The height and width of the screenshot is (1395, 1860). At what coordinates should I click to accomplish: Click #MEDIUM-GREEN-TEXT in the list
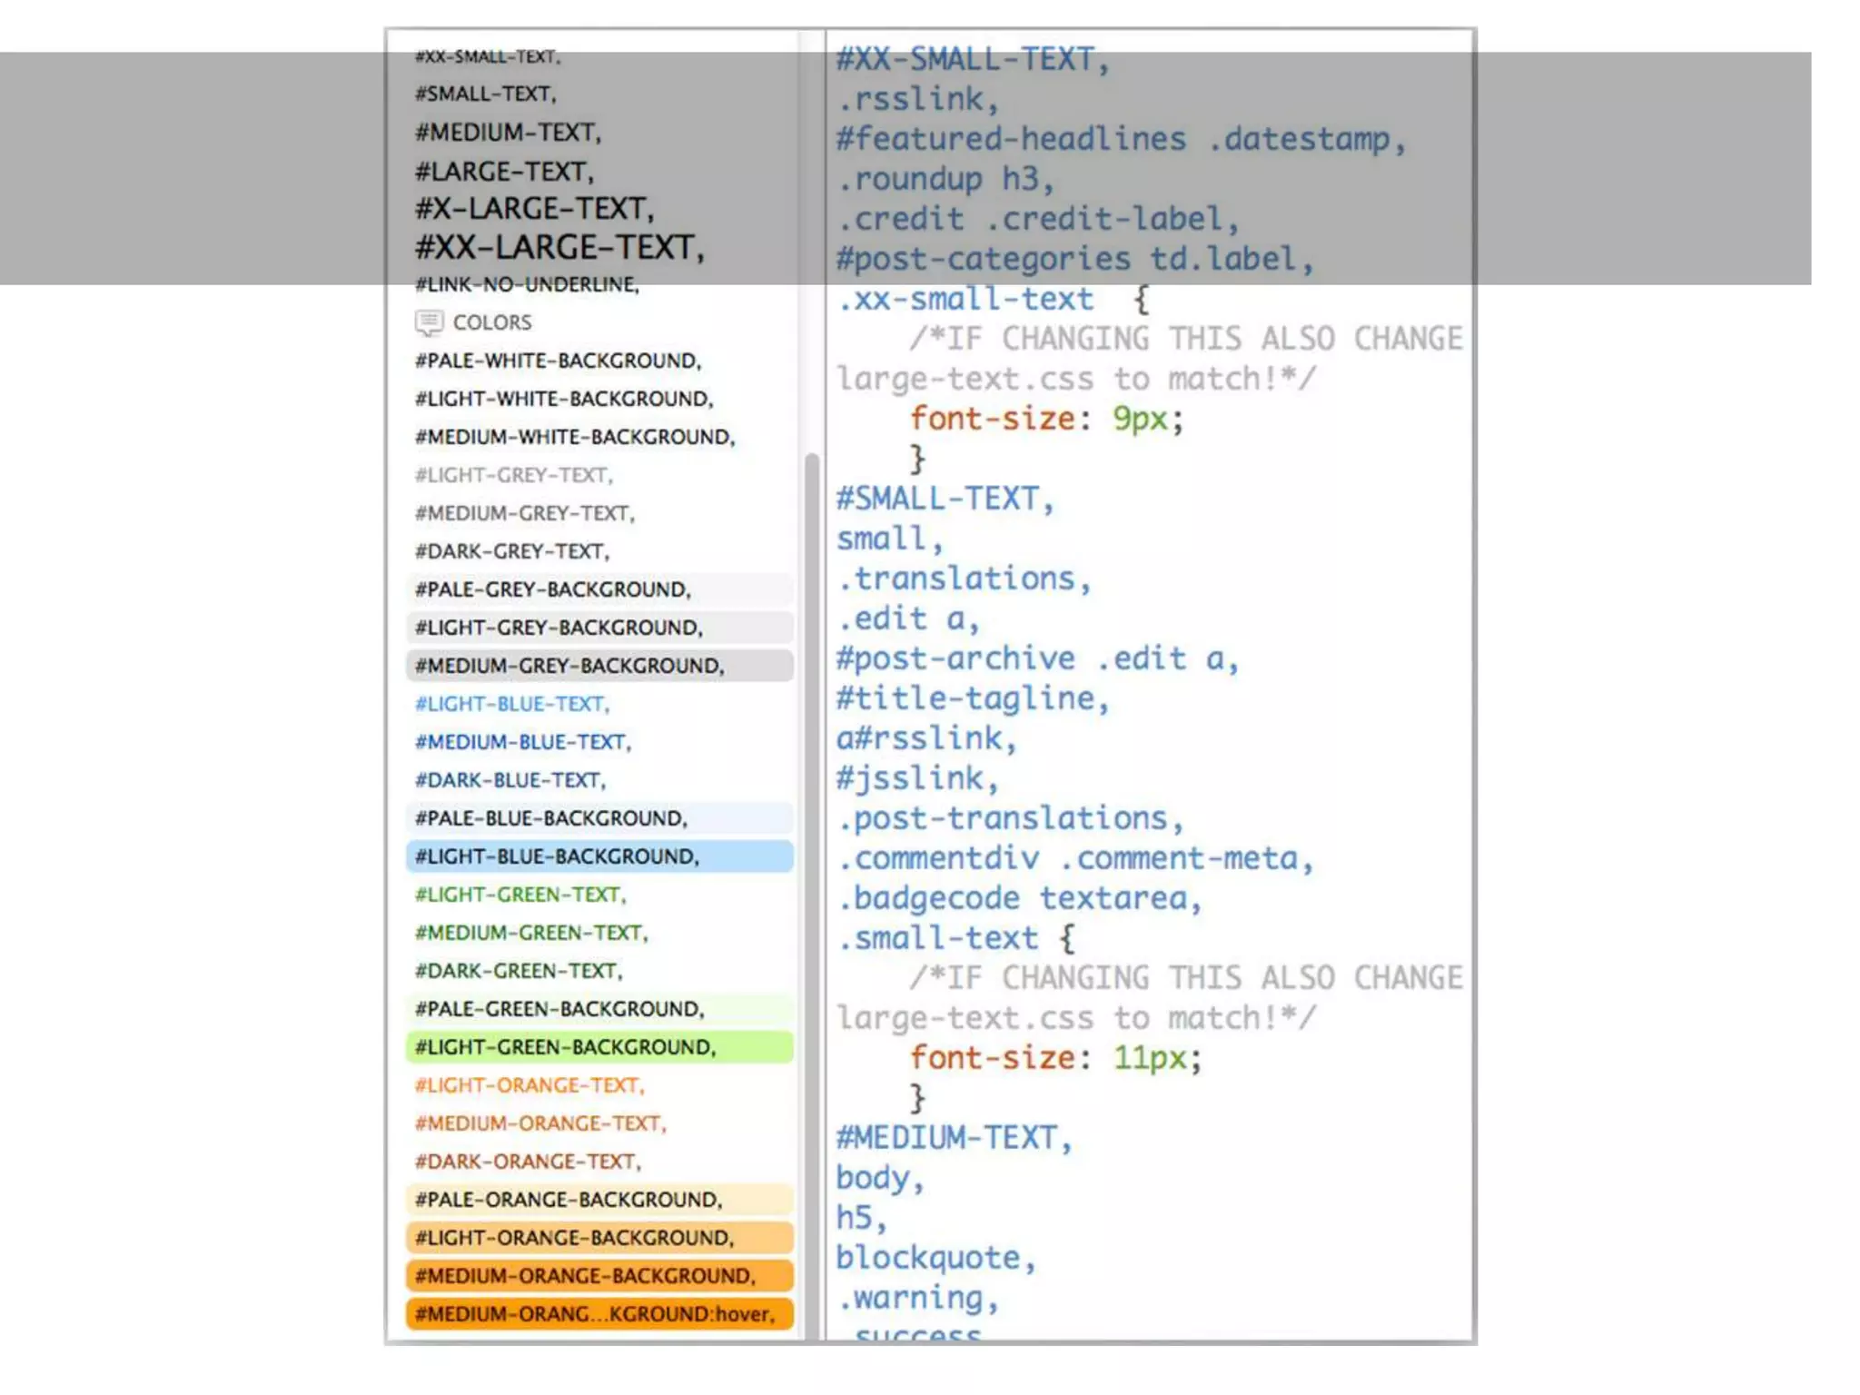point(531,933)
